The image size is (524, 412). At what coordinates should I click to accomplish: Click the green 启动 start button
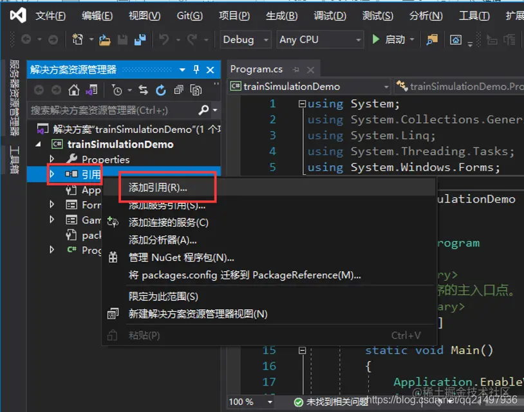coord(389,39)
